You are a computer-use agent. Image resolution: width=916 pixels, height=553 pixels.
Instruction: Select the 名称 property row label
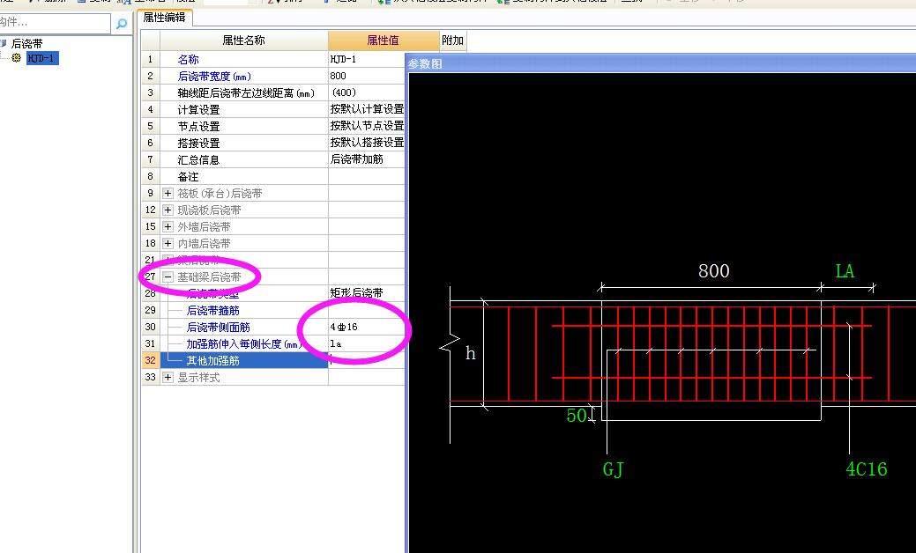(188, 60)
